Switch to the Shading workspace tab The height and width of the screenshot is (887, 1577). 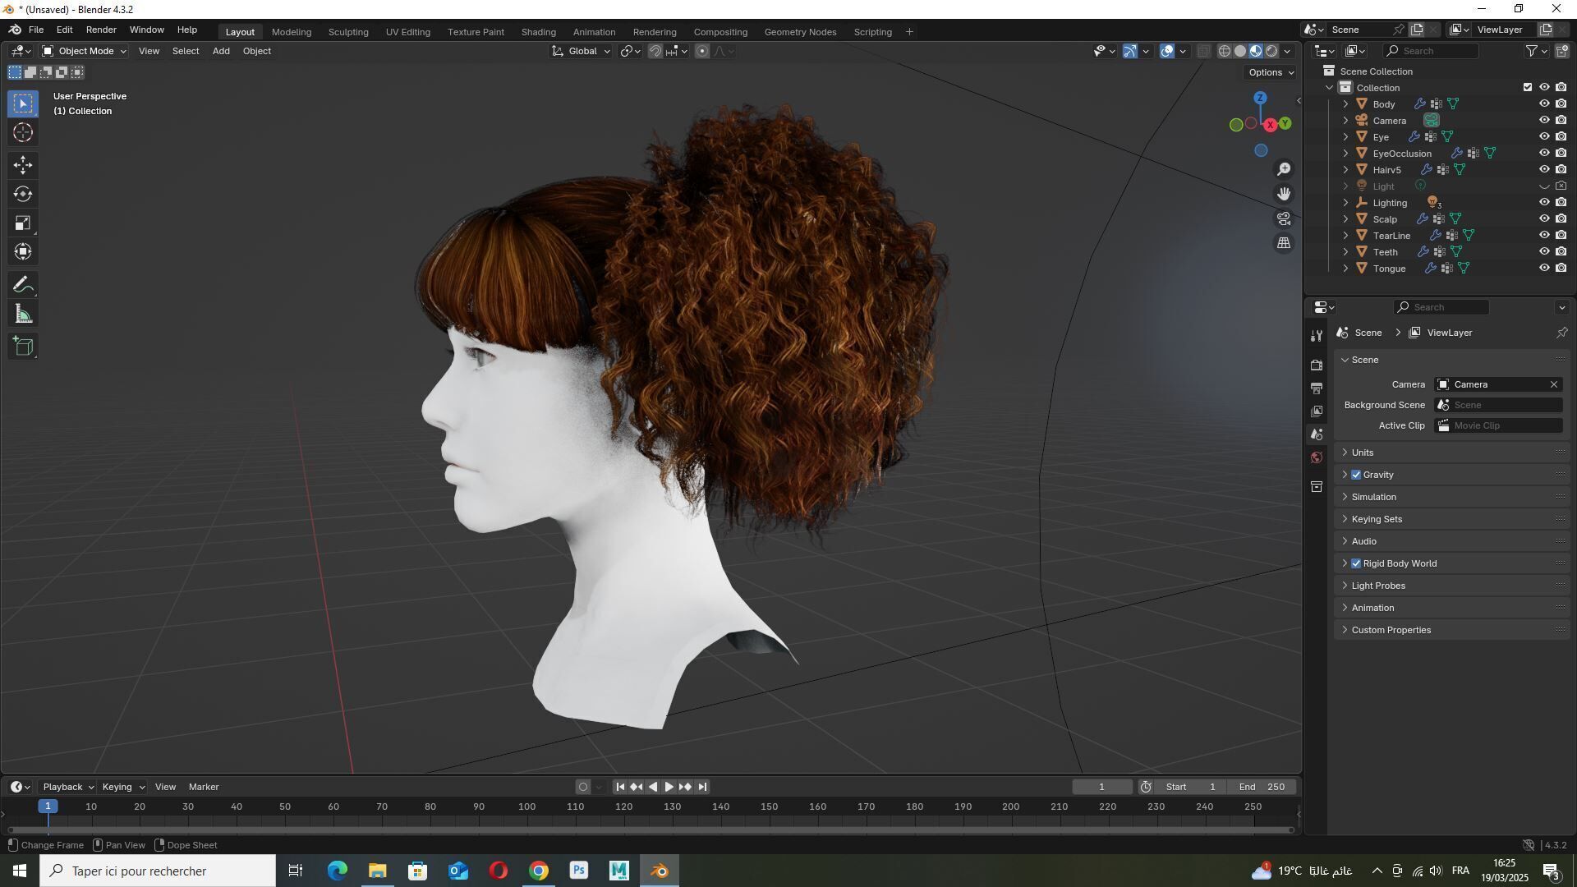tap(539, 32)
